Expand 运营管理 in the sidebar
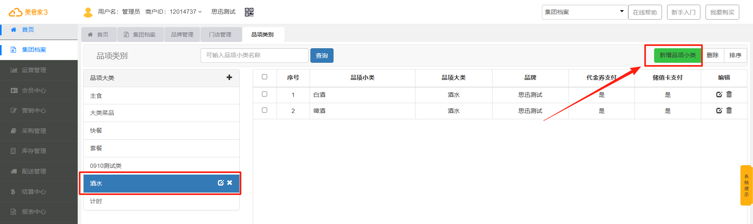This screenshot has height=224, width=753. tap(34, 70)
